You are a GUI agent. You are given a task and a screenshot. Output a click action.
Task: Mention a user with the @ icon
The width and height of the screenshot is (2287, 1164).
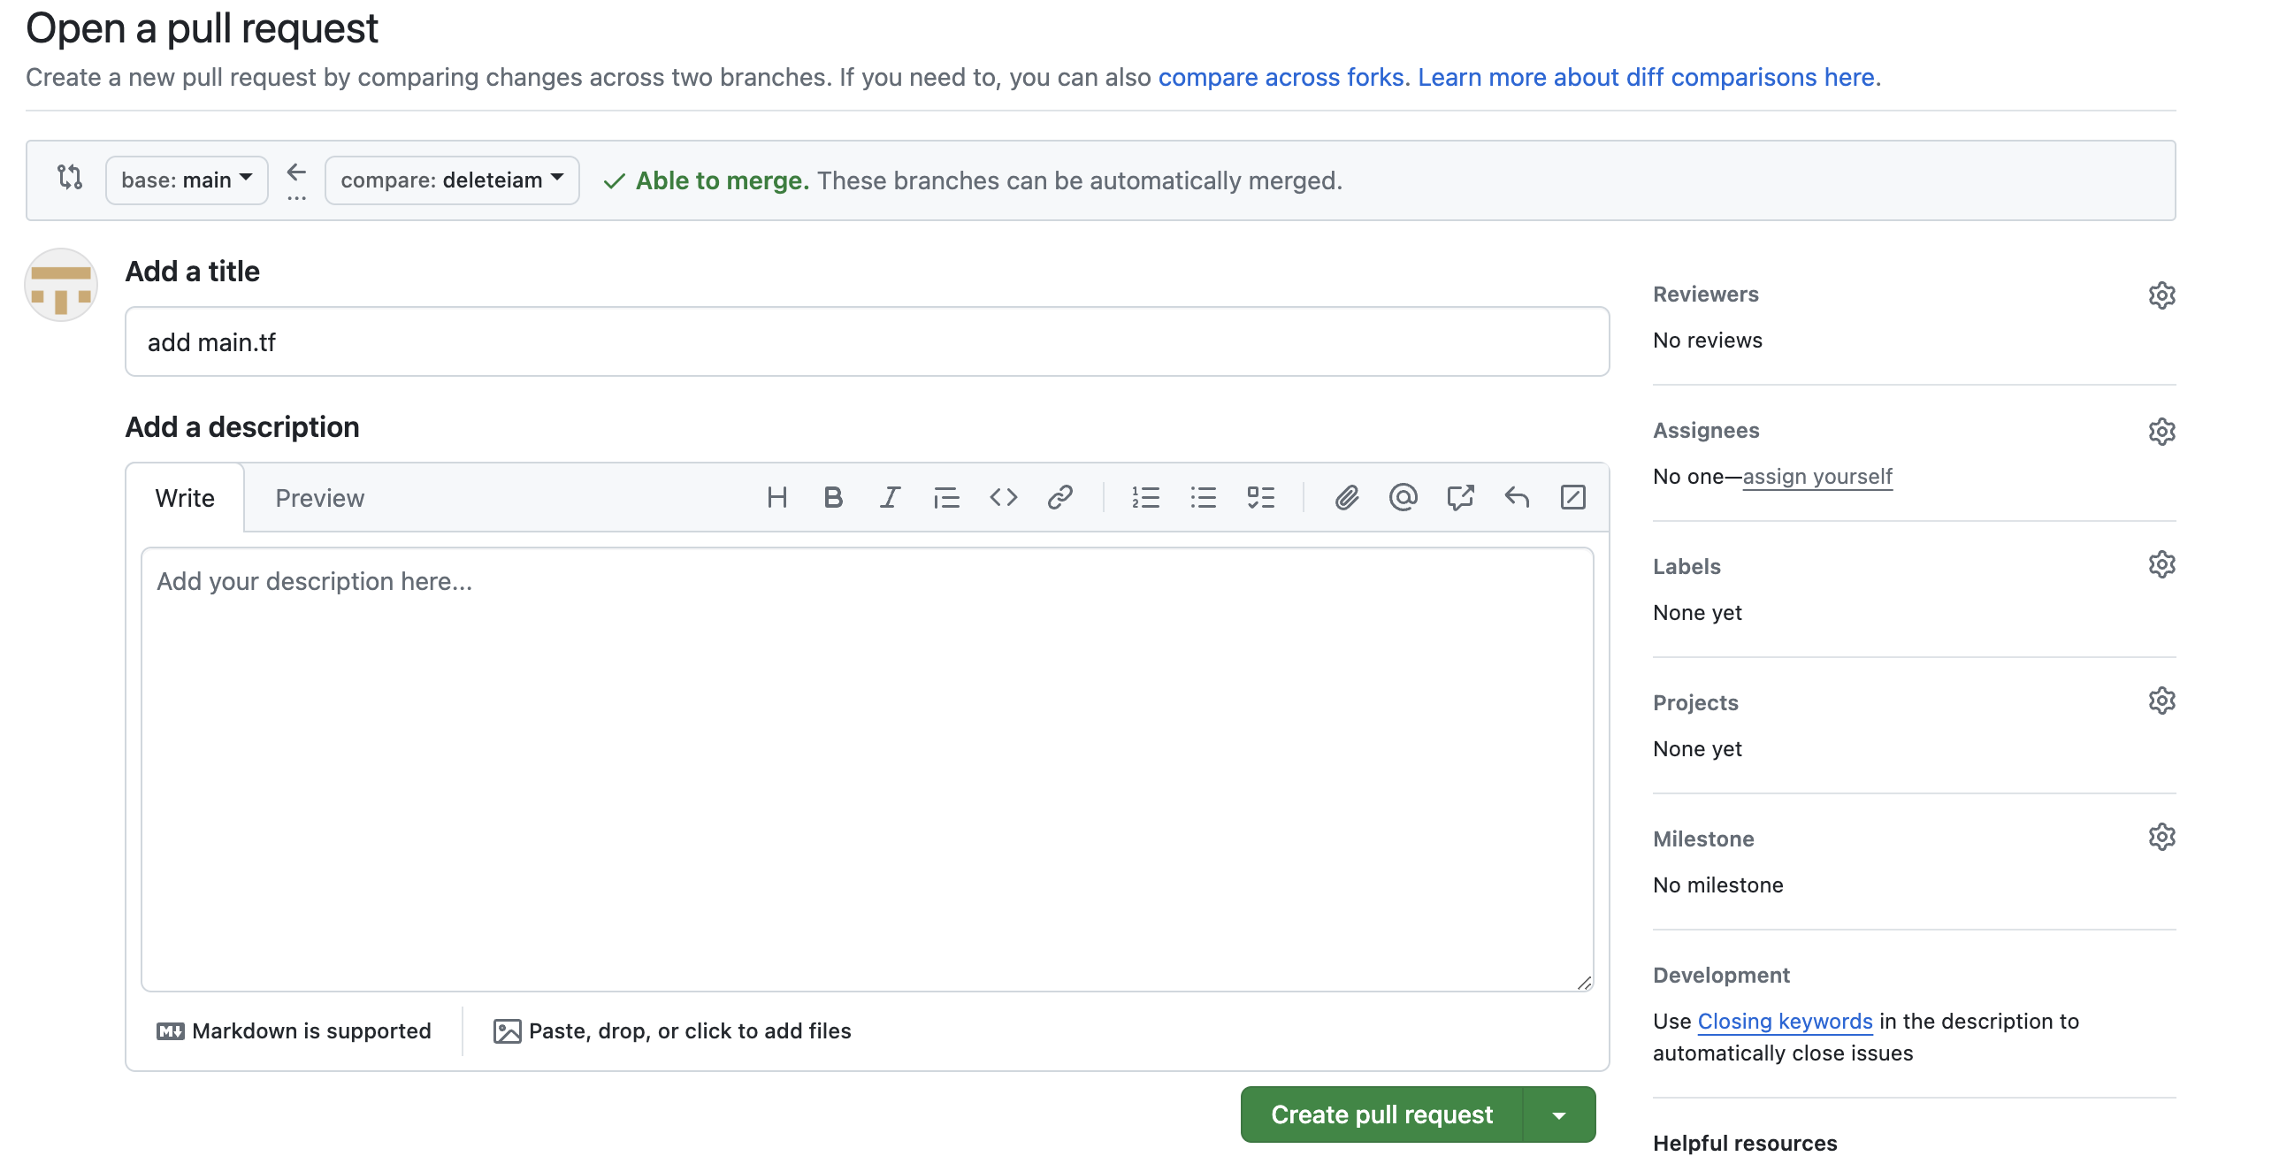1403,497
